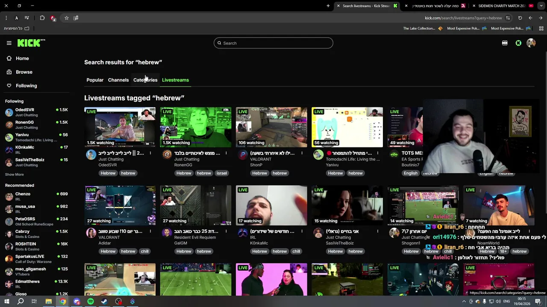This screenshot has width=547, height=307.
Task: Switch to the Popular search tab
Action: pyautogui.click(x=95, y=80)
